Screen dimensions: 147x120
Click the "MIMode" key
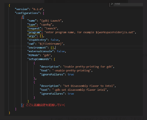33,55
